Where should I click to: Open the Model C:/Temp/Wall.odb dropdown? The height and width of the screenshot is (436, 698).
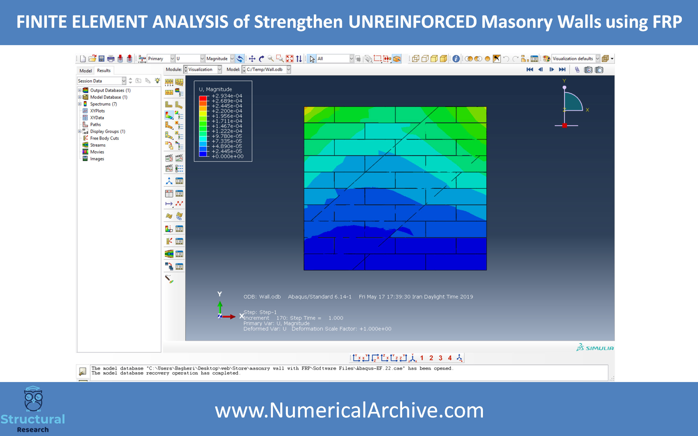tap(289, 70)
